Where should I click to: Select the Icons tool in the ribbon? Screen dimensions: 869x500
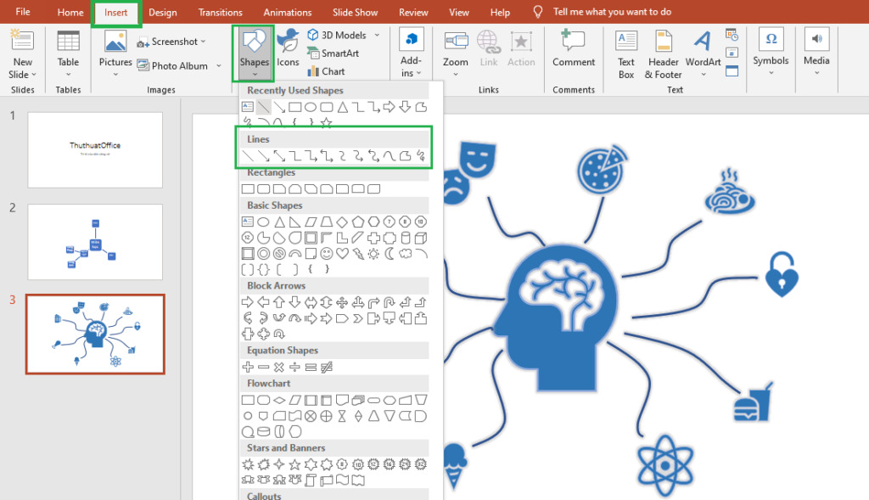click(x=289, y=51)
